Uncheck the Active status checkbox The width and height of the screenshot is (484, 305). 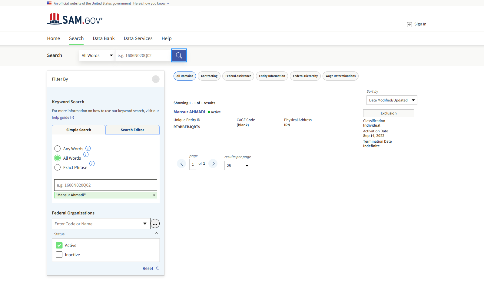click(59, 245)
